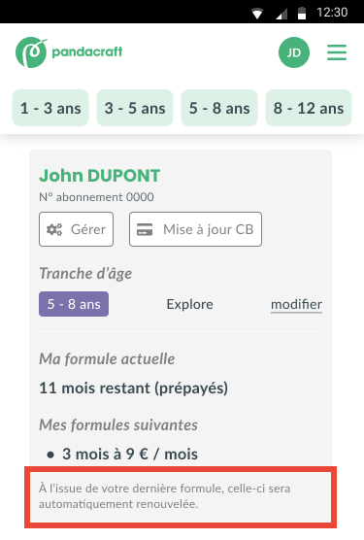Tap the automatic renewal notice text
The width and height of the screenshot is (364, 540).
[x=164, y=496]
